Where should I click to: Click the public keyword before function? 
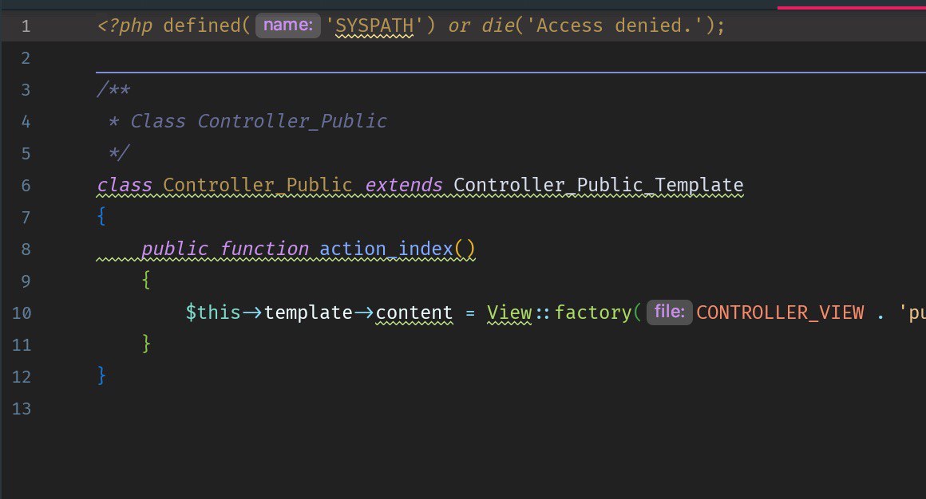[x=175, y=249]
